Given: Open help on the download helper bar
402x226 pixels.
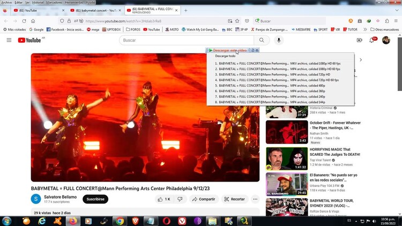Looking at the screenshot, I should coord(253,50).
